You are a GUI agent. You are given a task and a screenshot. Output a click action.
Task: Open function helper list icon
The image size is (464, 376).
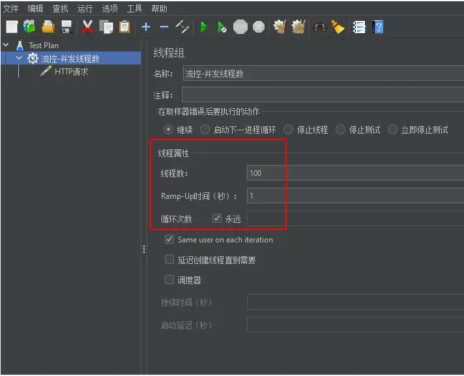360,27
